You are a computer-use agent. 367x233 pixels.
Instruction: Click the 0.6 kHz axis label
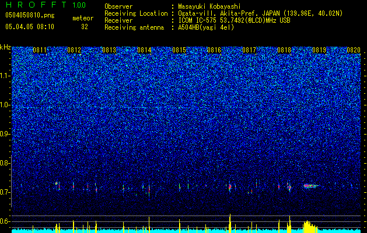point(5,221)
